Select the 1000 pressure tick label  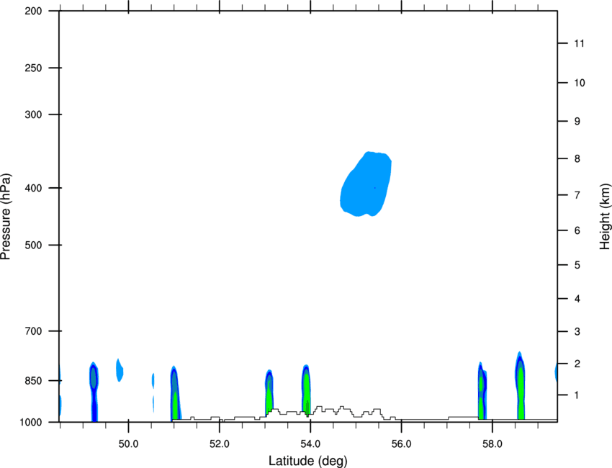point(31,423)
